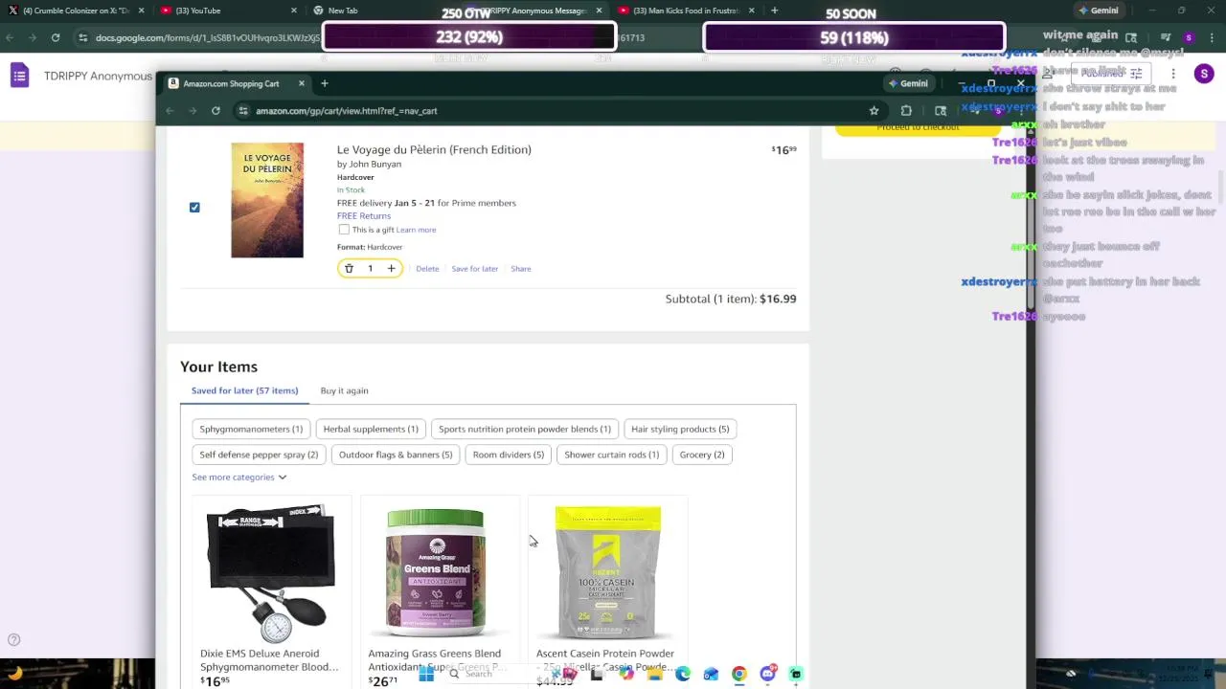The width and height of the screenshot is (1226, 689).
Task: Expand 'See more categories'
Action: [x=238, y=477]
